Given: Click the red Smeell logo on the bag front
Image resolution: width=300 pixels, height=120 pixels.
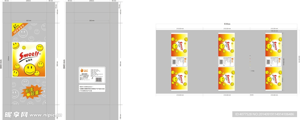Looking at the screenshot, I should [29, 56].
